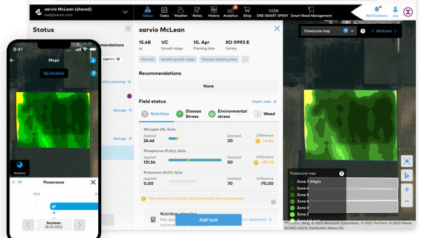Tap the blue timeline bar on phone
Viewport: 422px width, 238px height.
pos(74,207)
